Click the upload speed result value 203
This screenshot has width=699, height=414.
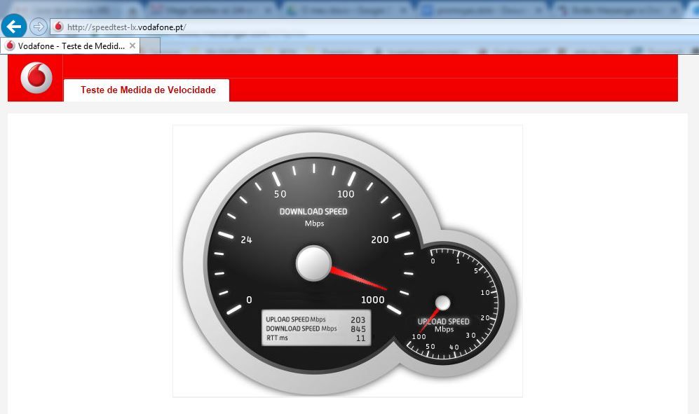click(x=358, y=319)
